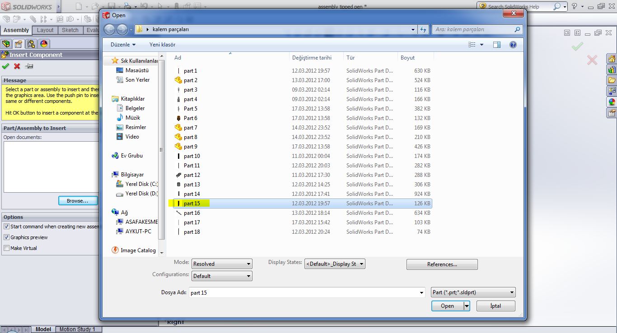Click the back navigation arrow in dialog
Viewport: 617px width, 333px height.
tap(109, 29)
